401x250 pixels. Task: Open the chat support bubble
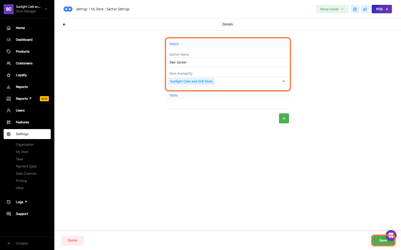[391, 236]
